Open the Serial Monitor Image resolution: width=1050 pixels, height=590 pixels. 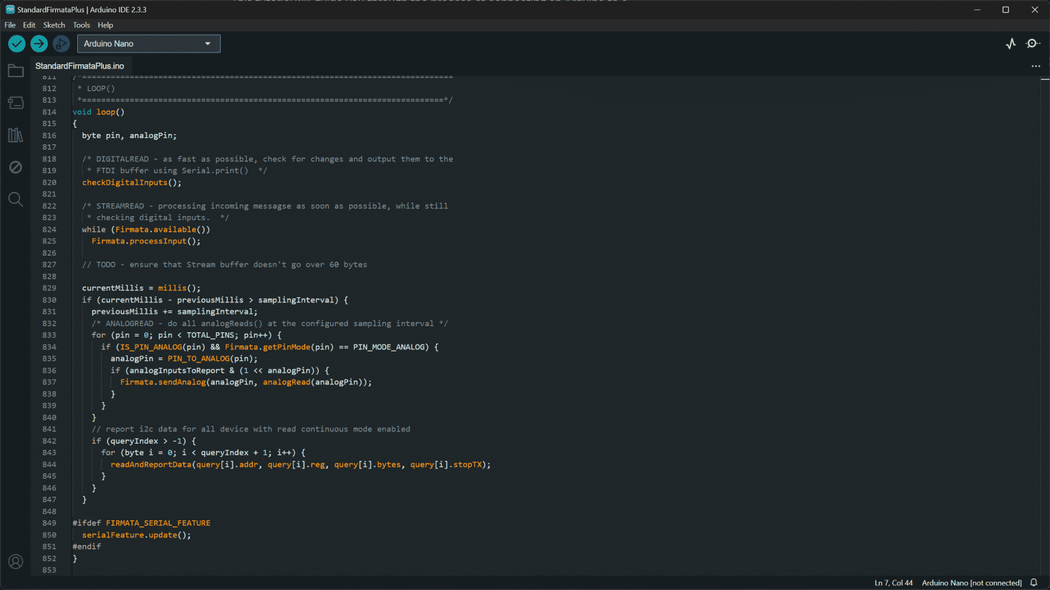pos(1032,43)
